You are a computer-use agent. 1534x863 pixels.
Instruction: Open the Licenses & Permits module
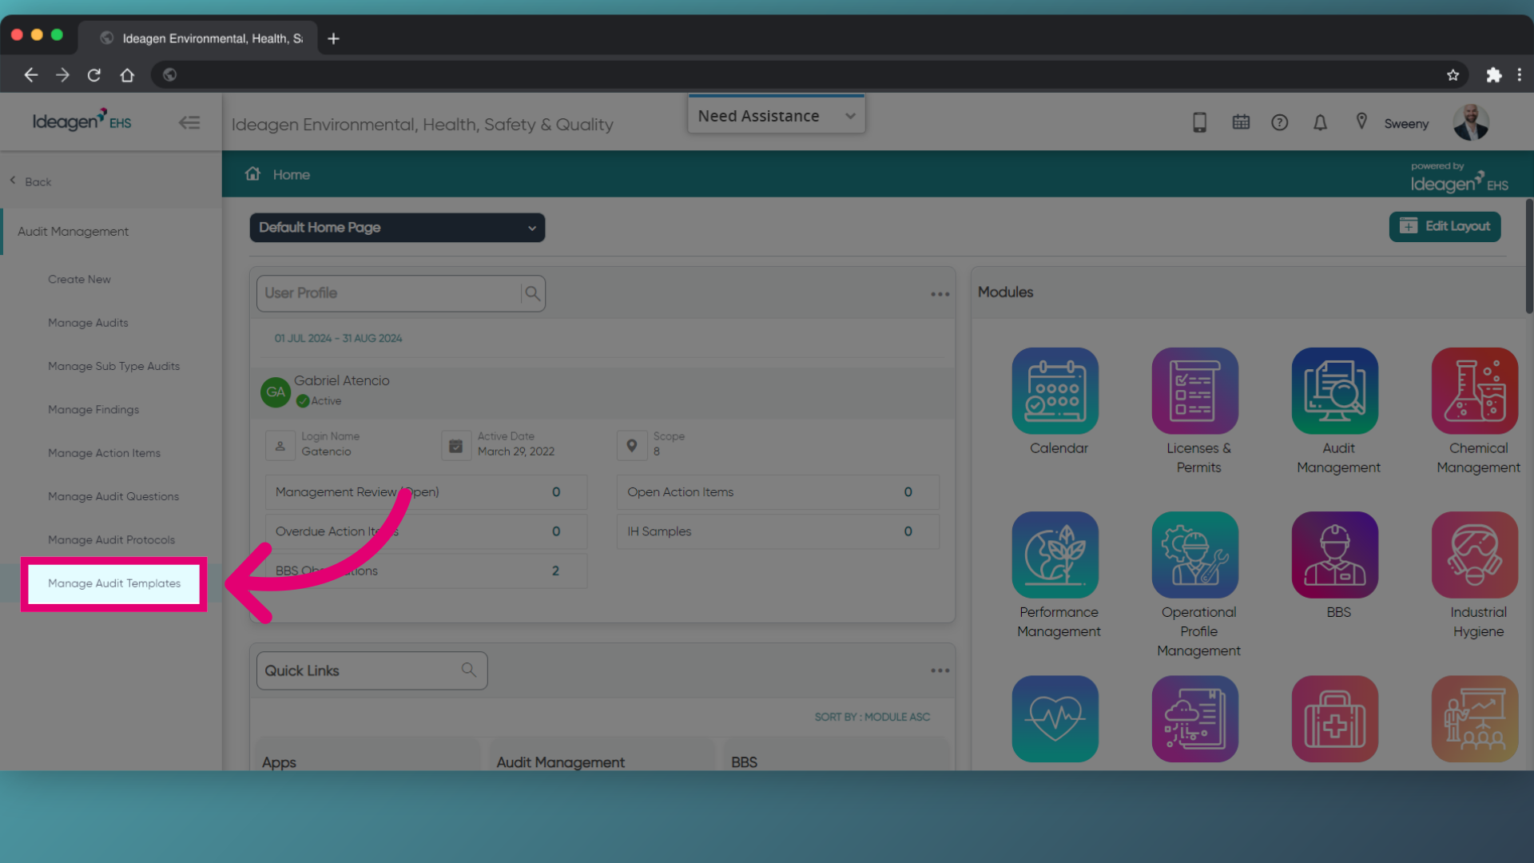click(1194, 392)
